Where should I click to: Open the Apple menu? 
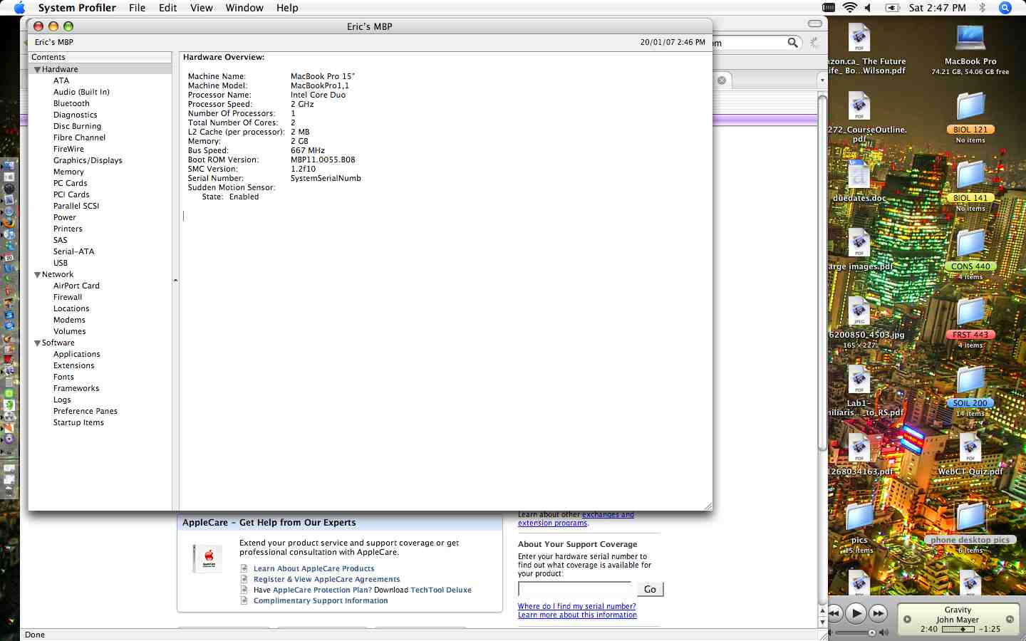(19, 8)
